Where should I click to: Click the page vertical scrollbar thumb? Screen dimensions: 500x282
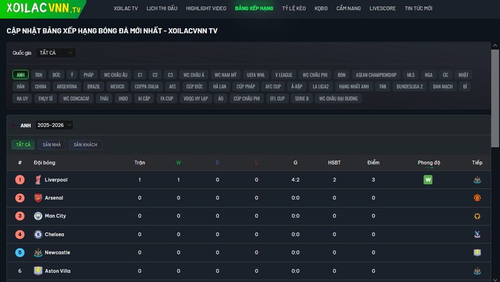[495, 98]
